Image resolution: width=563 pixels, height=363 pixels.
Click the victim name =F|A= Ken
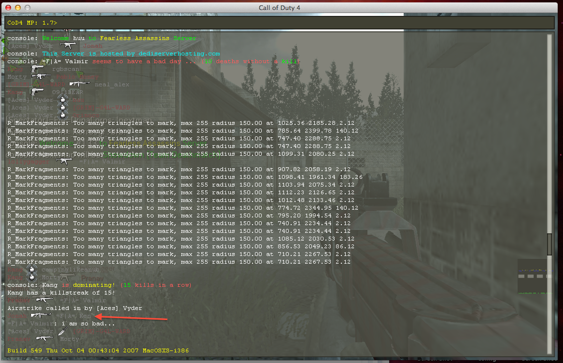[x=73, y=316]
